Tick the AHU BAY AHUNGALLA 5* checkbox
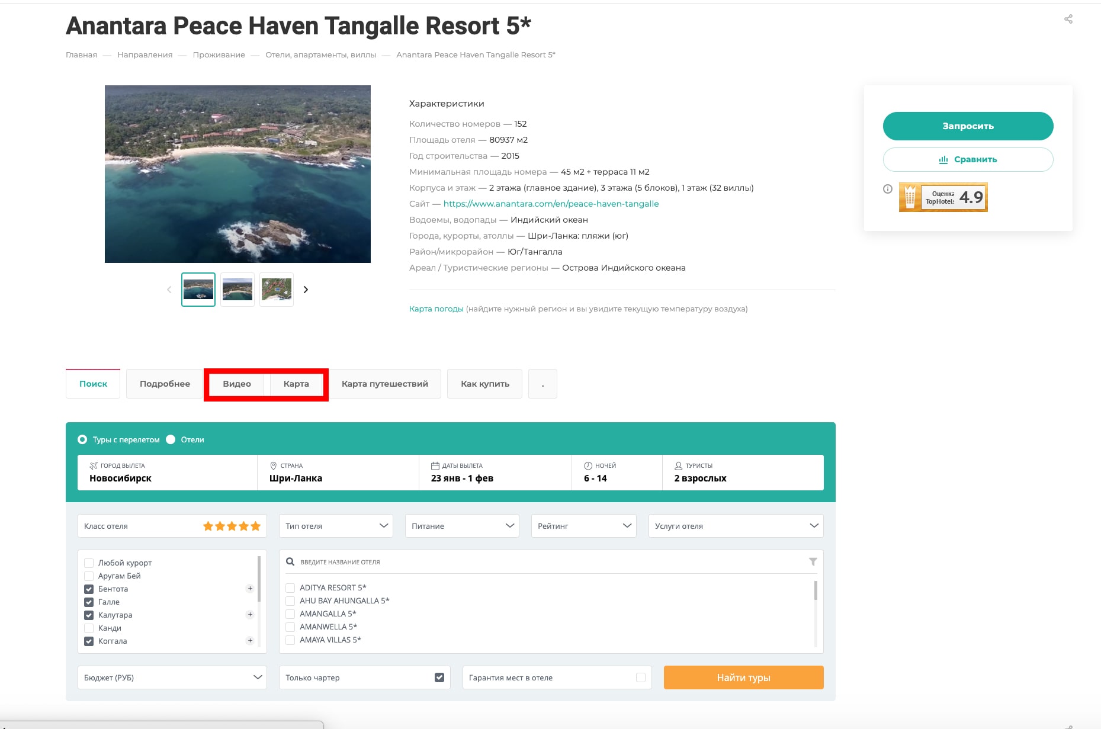 pos(290,600)
